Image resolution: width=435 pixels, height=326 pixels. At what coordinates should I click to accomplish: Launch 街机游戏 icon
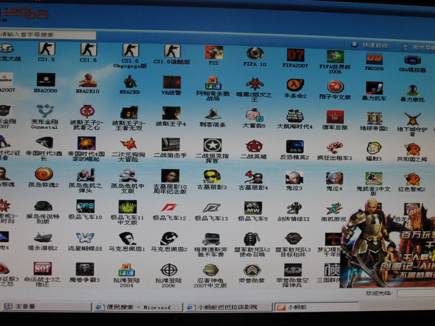click(x=334, y=209)
